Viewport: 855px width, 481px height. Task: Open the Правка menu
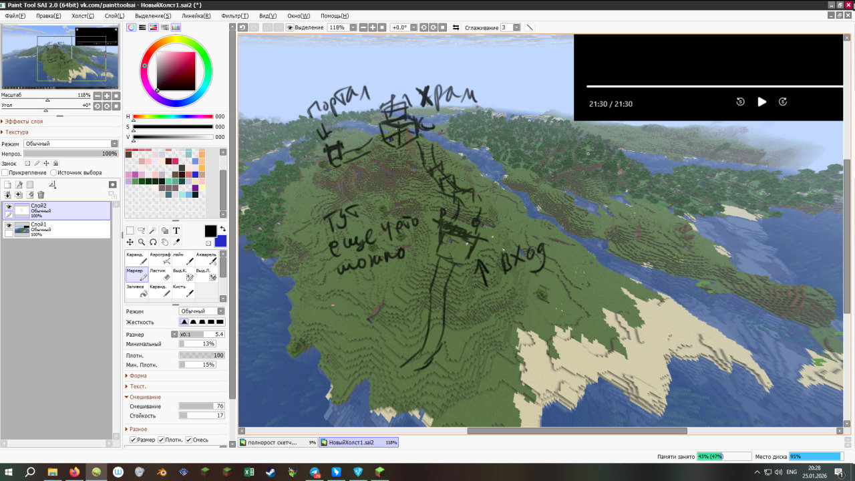(48, 15)
